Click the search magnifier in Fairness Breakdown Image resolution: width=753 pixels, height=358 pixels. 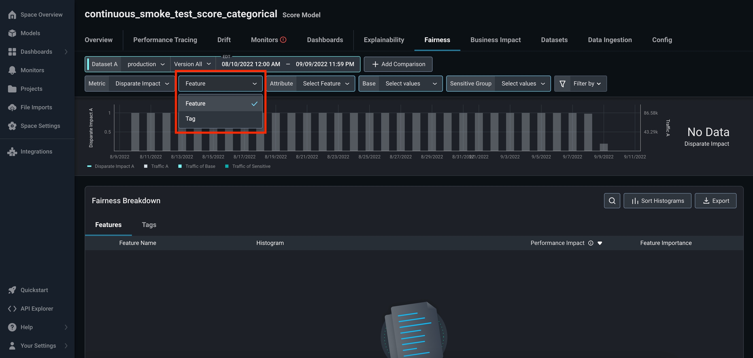coord(612,201)
